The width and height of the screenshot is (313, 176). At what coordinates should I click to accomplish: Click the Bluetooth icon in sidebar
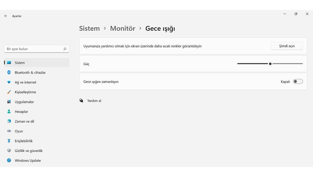click(x=9, y=72)
